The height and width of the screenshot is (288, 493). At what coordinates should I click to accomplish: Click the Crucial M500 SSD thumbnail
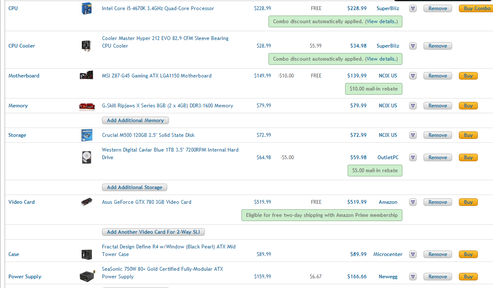click(86, 135)
